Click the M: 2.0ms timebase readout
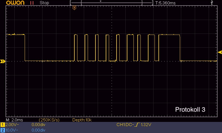The height and width of the screenshot is (133, 222). click(14, 120)
